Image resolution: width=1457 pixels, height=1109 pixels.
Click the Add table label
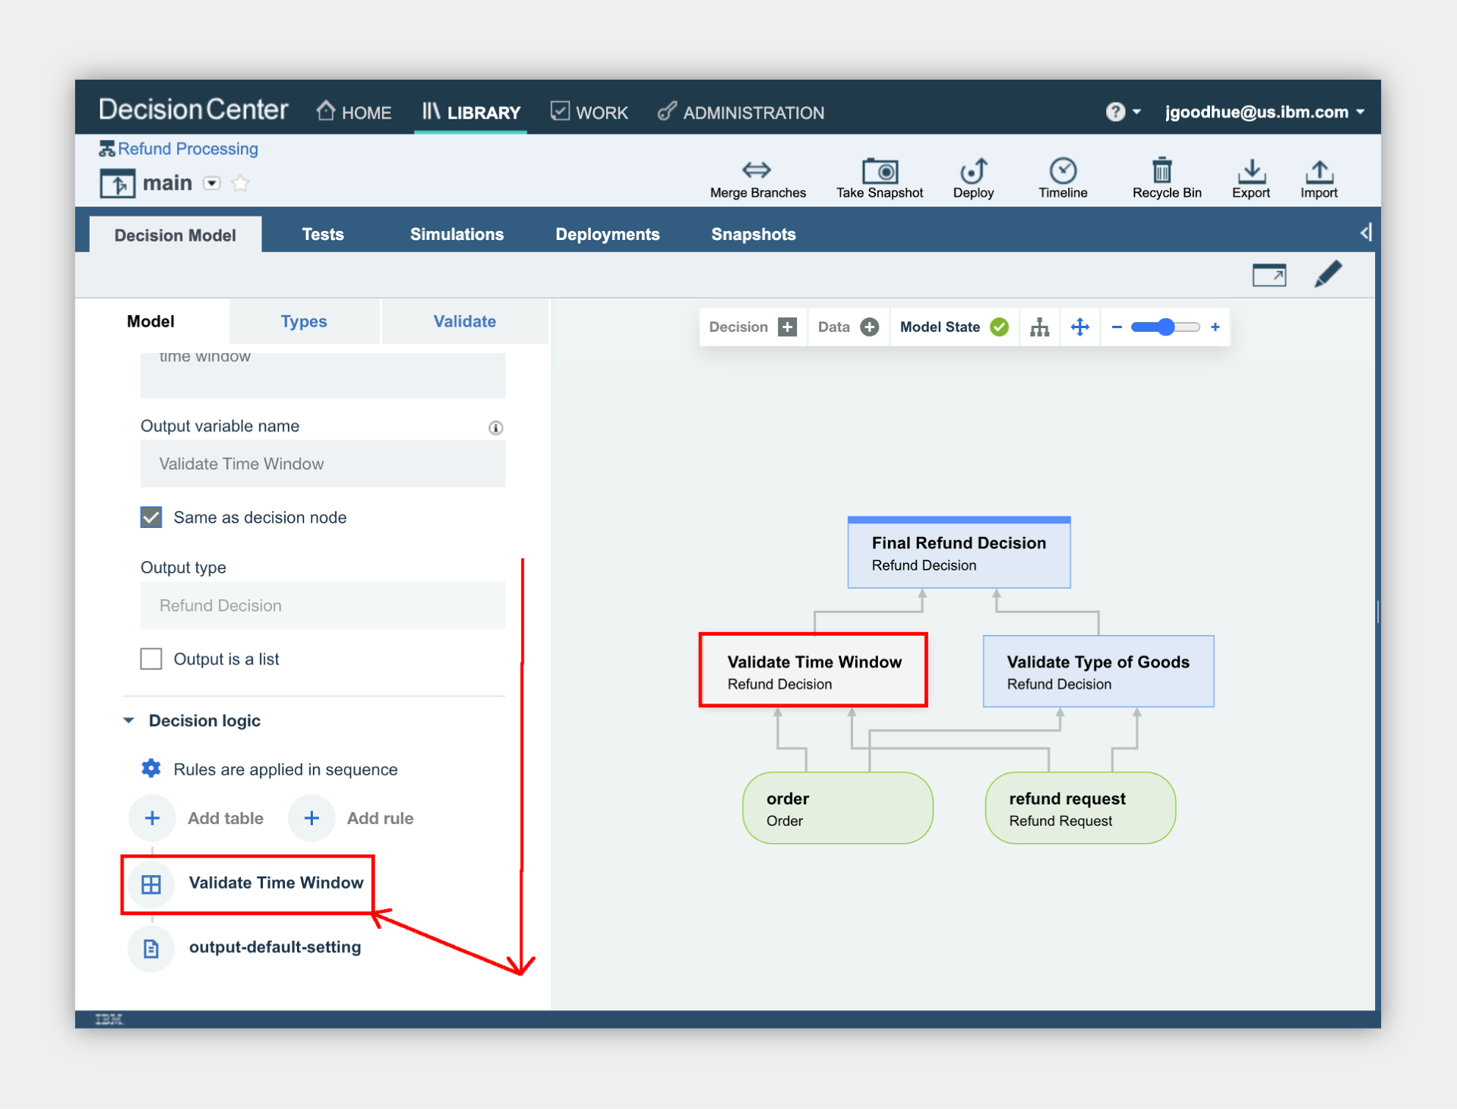coord(226,818)
